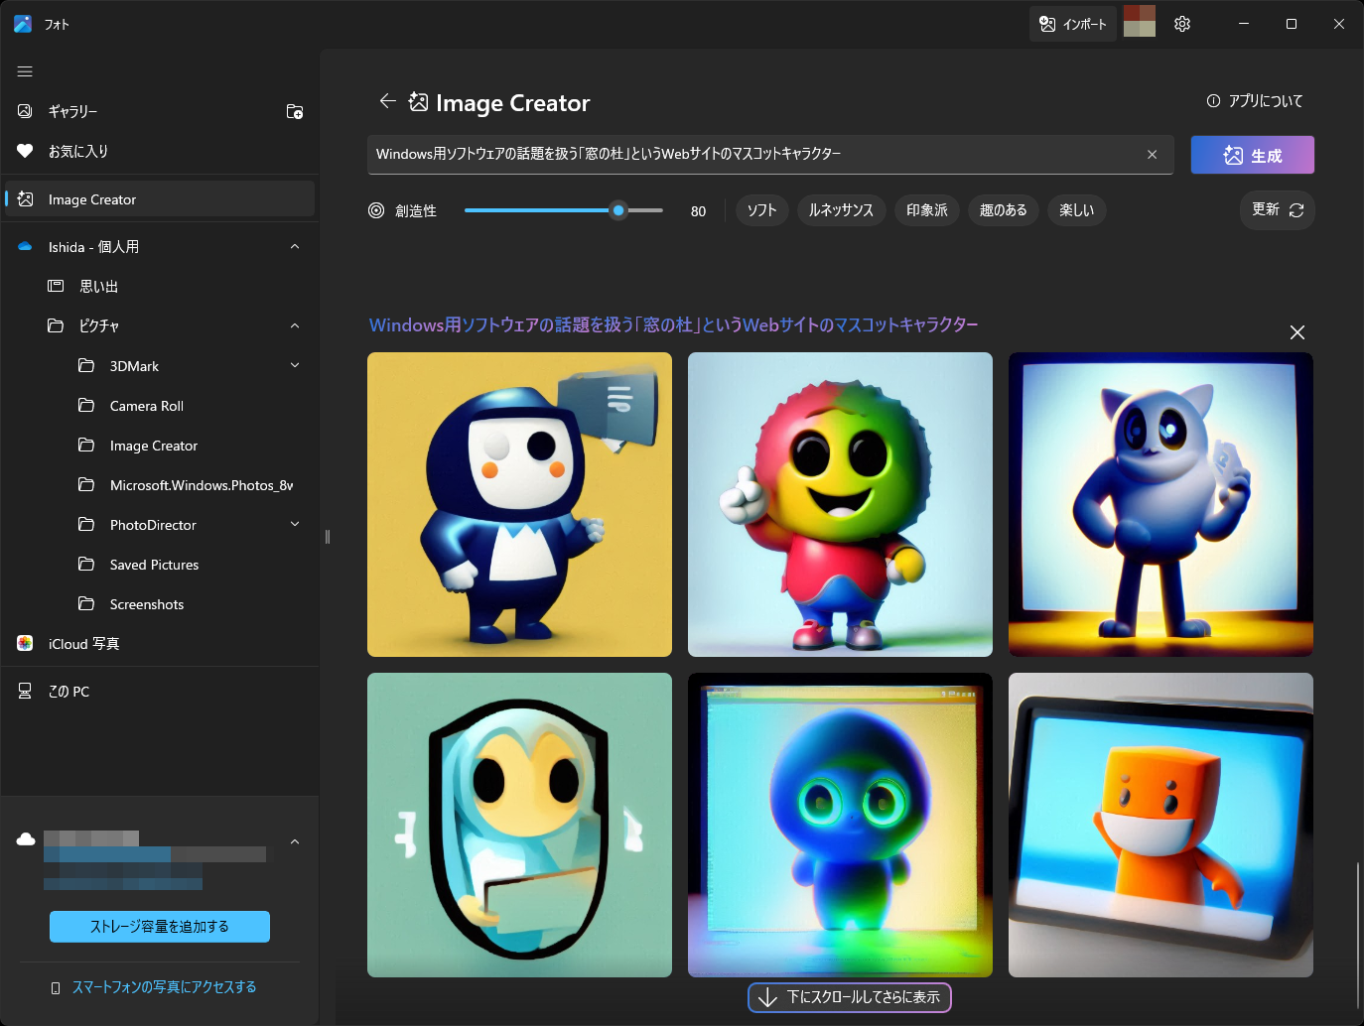Expand the 3DMark folder chevron

[x=295, y=365]
